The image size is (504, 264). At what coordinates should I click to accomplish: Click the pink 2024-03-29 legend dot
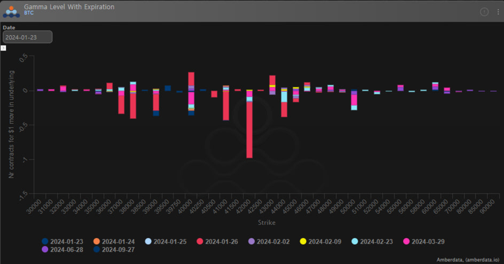(x=407, y=241)
